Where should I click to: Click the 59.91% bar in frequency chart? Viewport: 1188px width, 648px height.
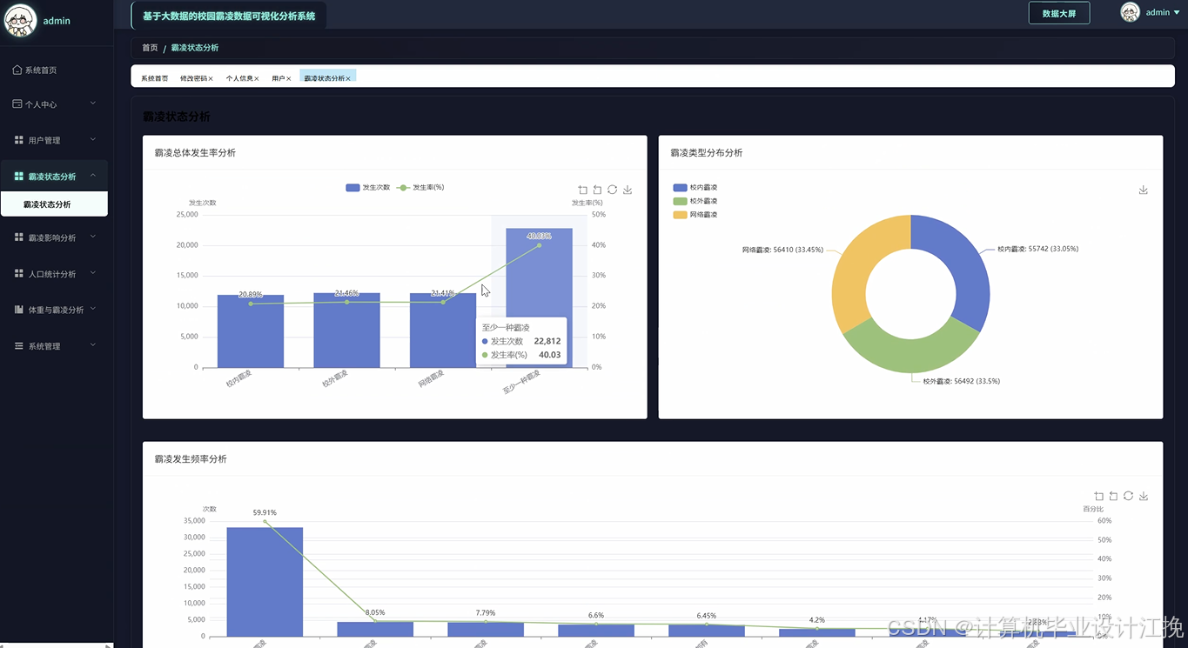pos(265,581)
